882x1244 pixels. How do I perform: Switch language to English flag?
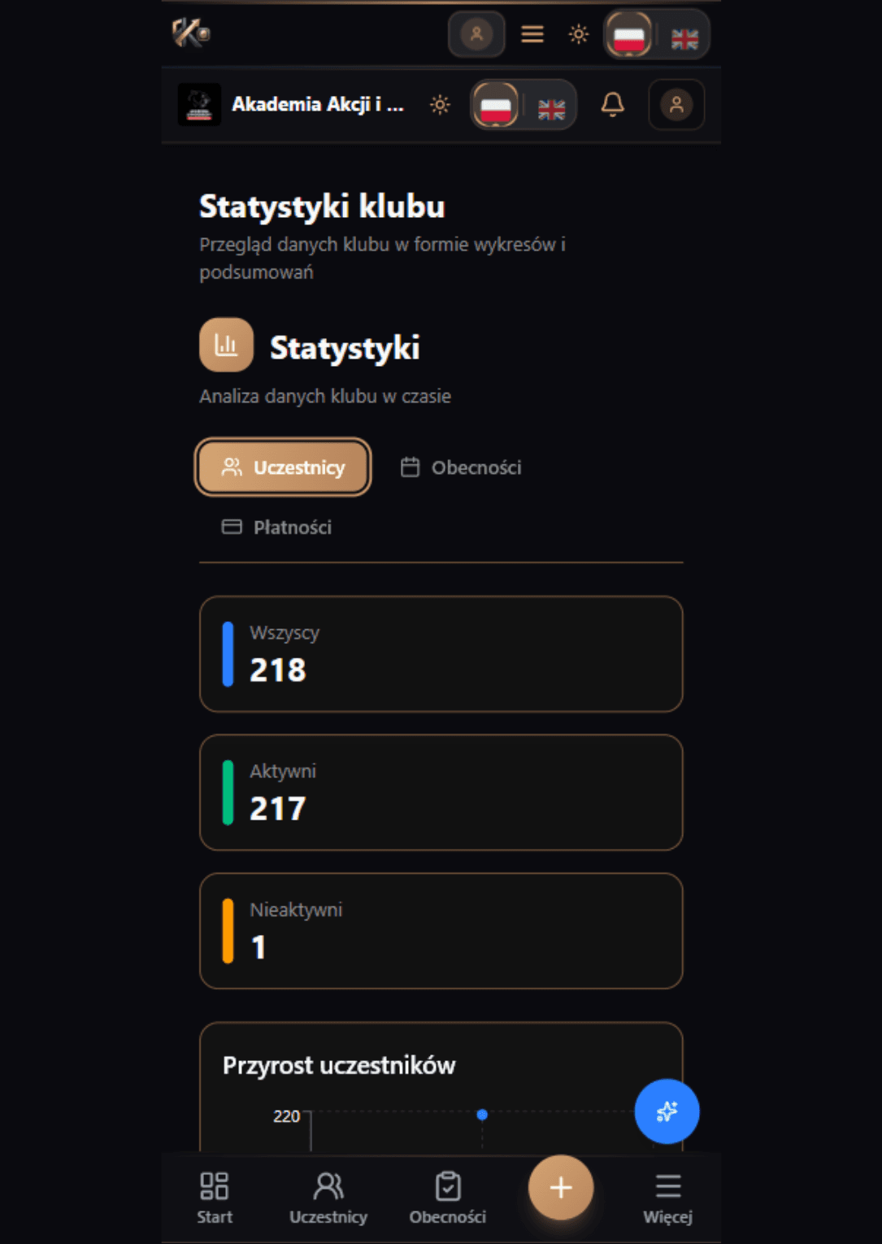point(683,34)
